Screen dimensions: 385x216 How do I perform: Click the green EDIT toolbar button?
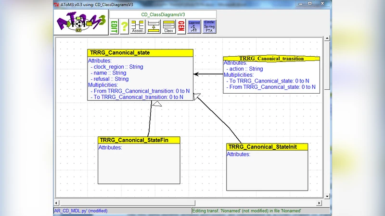(x=114, y=27)
